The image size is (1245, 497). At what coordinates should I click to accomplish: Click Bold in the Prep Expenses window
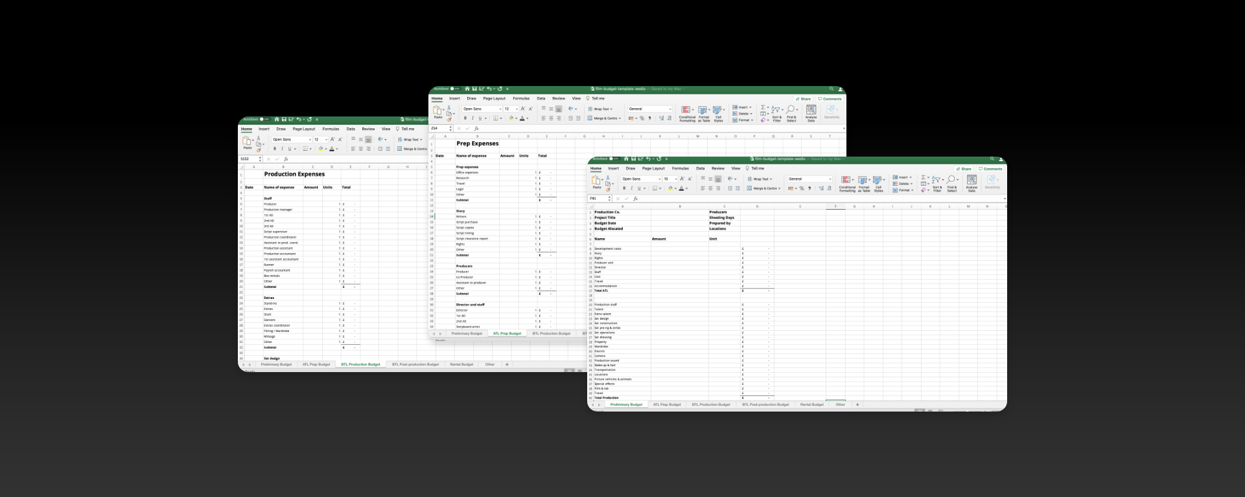(x=465, y=118)
